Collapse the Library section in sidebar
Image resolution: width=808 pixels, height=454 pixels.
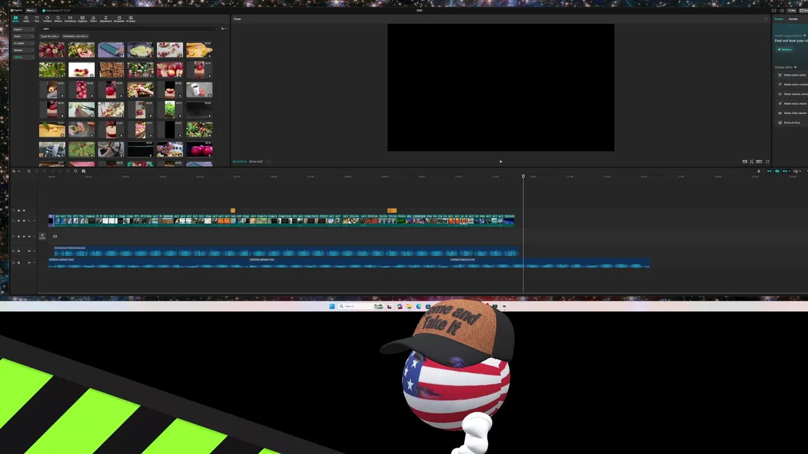point(23,57)
